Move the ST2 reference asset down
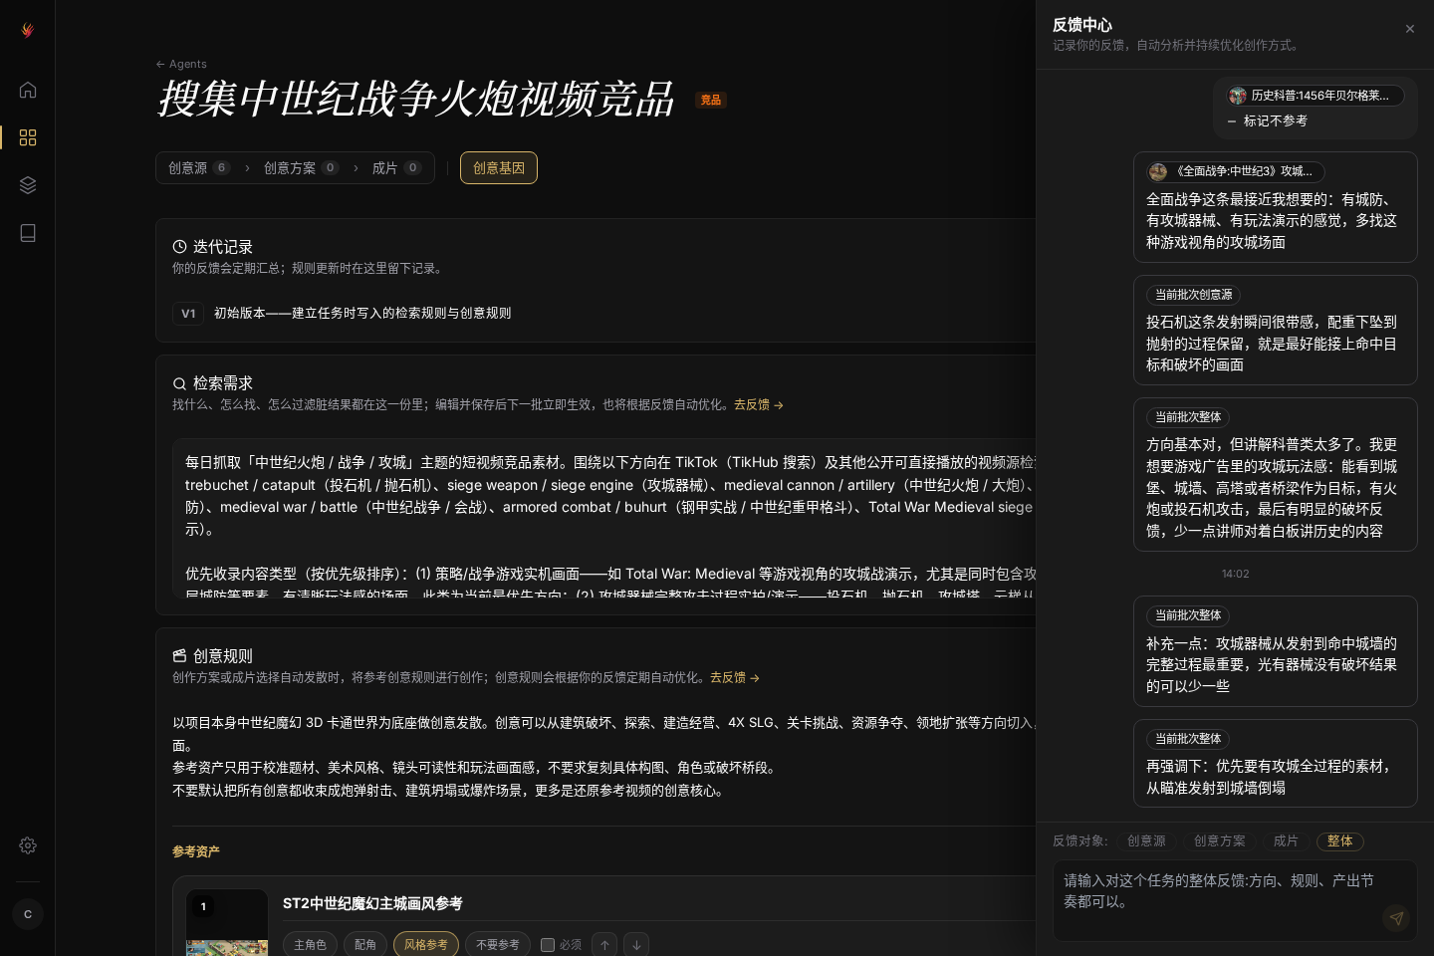The image size is (1434, 956). coord(636,945)
